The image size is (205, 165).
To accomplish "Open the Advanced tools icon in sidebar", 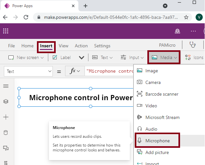I will click(x=6, y=163).
